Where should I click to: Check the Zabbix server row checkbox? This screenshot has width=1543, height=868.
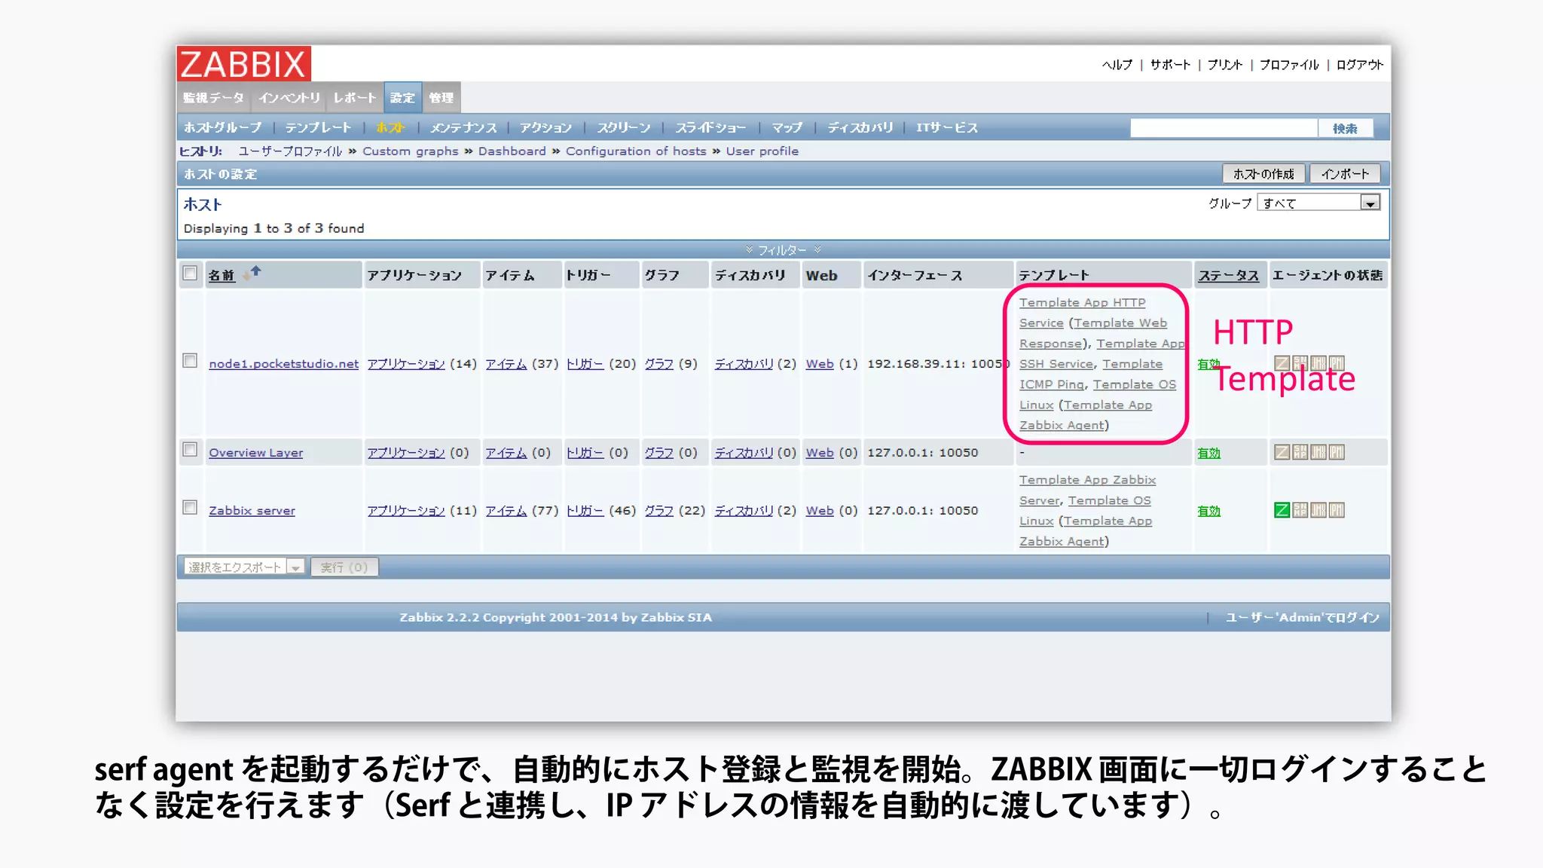click(190, 508)
